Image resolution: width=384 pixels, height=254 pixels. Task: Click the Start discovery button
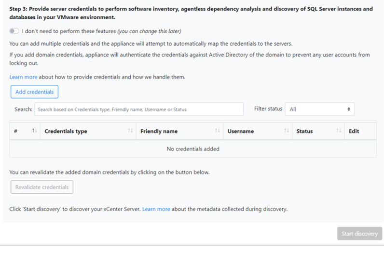pyautogui.click(x=359, y=234)
